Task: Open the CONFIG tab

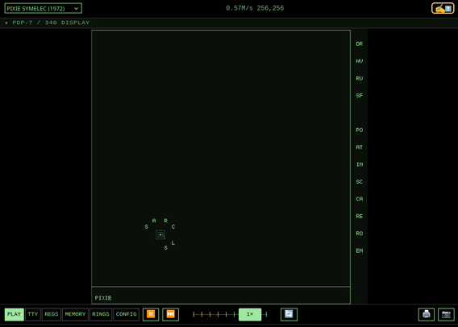Action: pyautogui.click(x=126, y=314)
